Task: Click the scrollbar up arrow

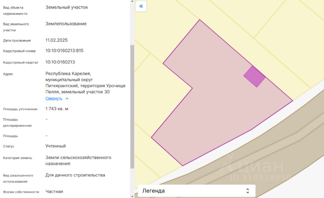Action: click(x=132, y=1)
